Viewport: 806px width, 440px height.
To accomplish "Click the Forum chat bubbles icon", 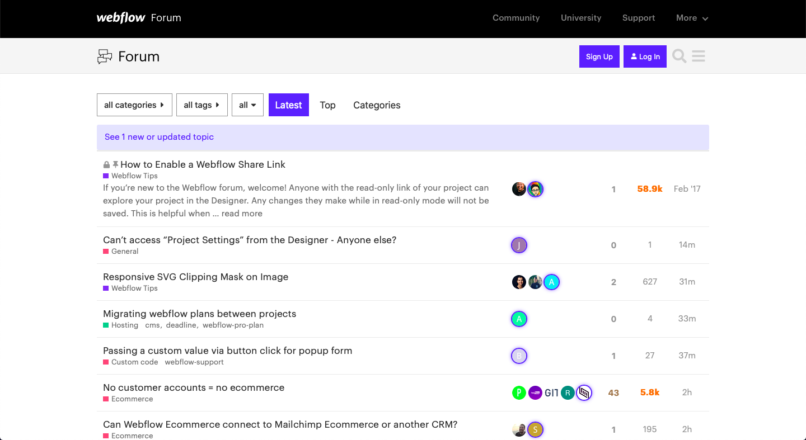I will [105, 56].
